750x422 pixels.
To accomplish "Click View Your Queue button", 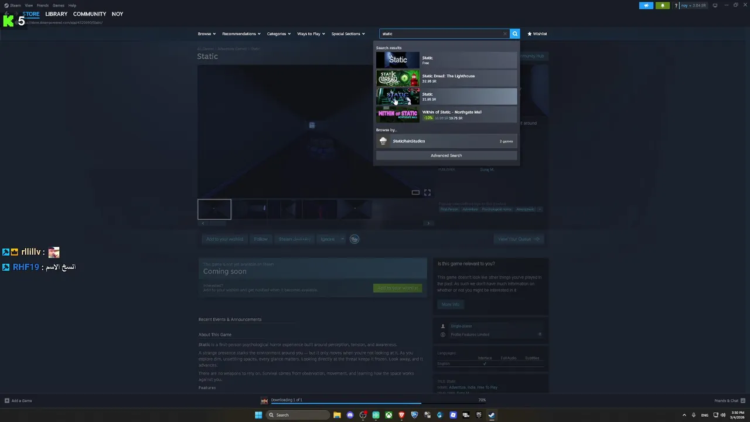I will coord(519,239).
